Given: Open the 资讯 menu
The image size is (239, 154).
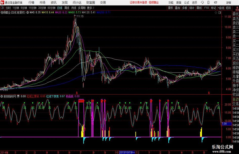Looking at the screenshot, I should (54, 3).
